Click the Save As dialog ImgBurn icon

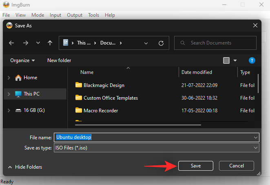pos(9,25)
